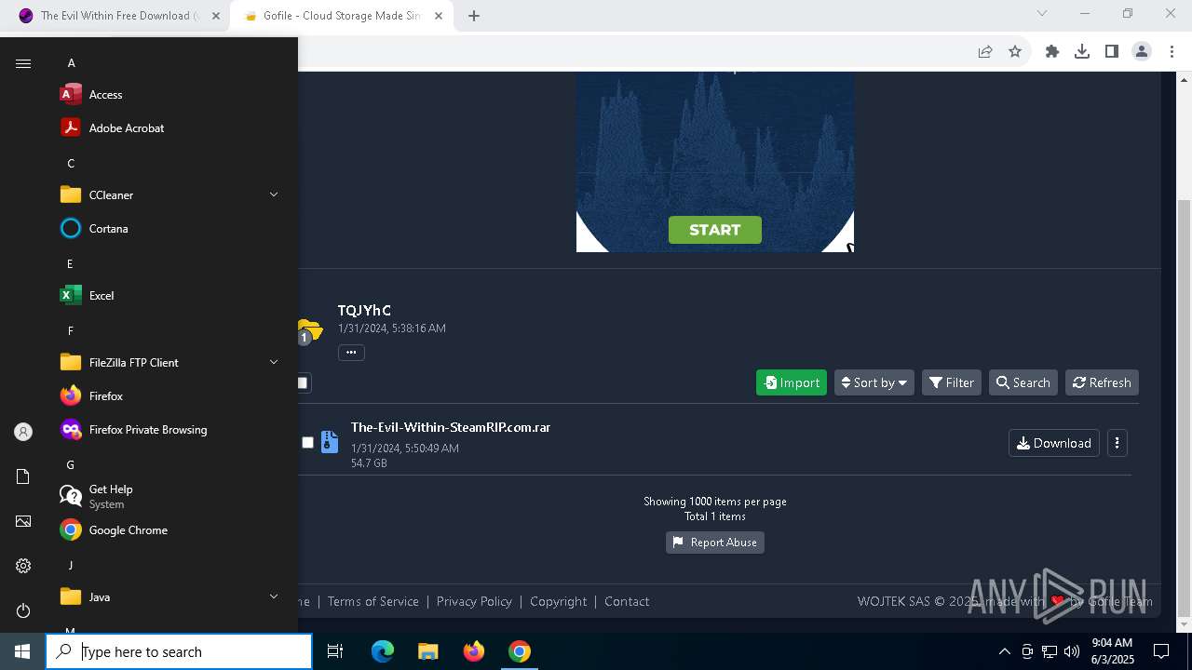This screenshot has height=670, width=1192.
Task: Toggle Chrome side panel icon
Action: (1112, 52)
